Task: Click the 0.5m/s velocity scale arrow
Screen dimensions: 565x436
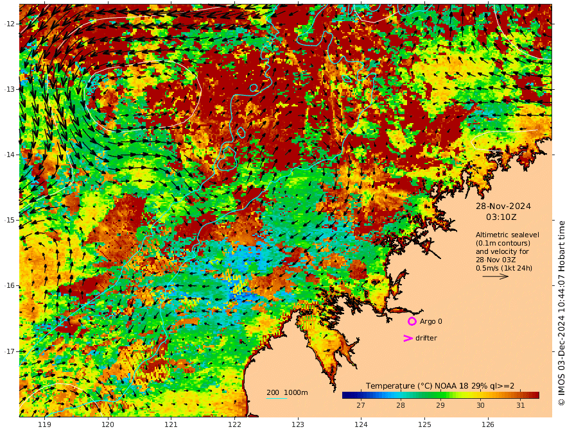Action: [x=496, y=276]
